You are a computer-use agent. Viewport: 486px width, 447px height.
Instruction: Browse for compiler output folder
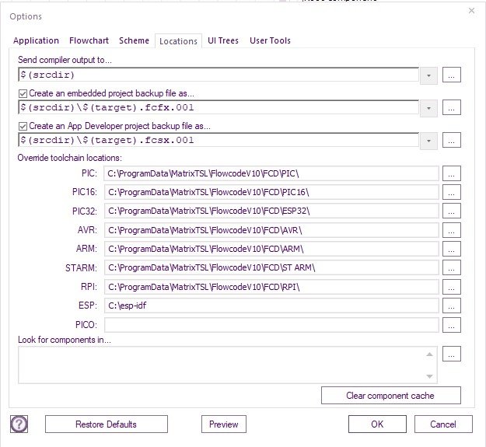point(453,75)
